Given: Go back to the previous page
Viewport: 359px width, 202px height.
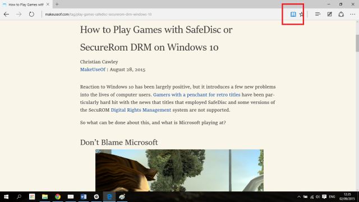Looking at the screenshot, I should click(x=6, y=14).
